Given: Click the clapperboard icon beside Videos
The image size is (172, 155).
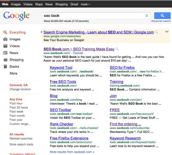Looking at the screenshot, I should 5,46.
